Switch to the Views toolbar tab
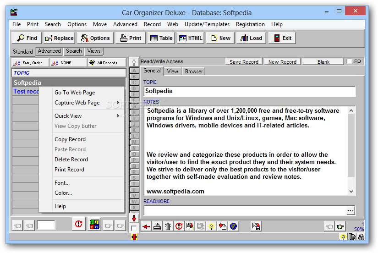This screenshot has width=378, height=253. (94, 51)
